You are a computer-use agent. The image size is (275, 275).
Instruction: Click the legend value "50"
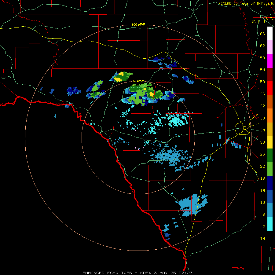[x=262, y=82]
